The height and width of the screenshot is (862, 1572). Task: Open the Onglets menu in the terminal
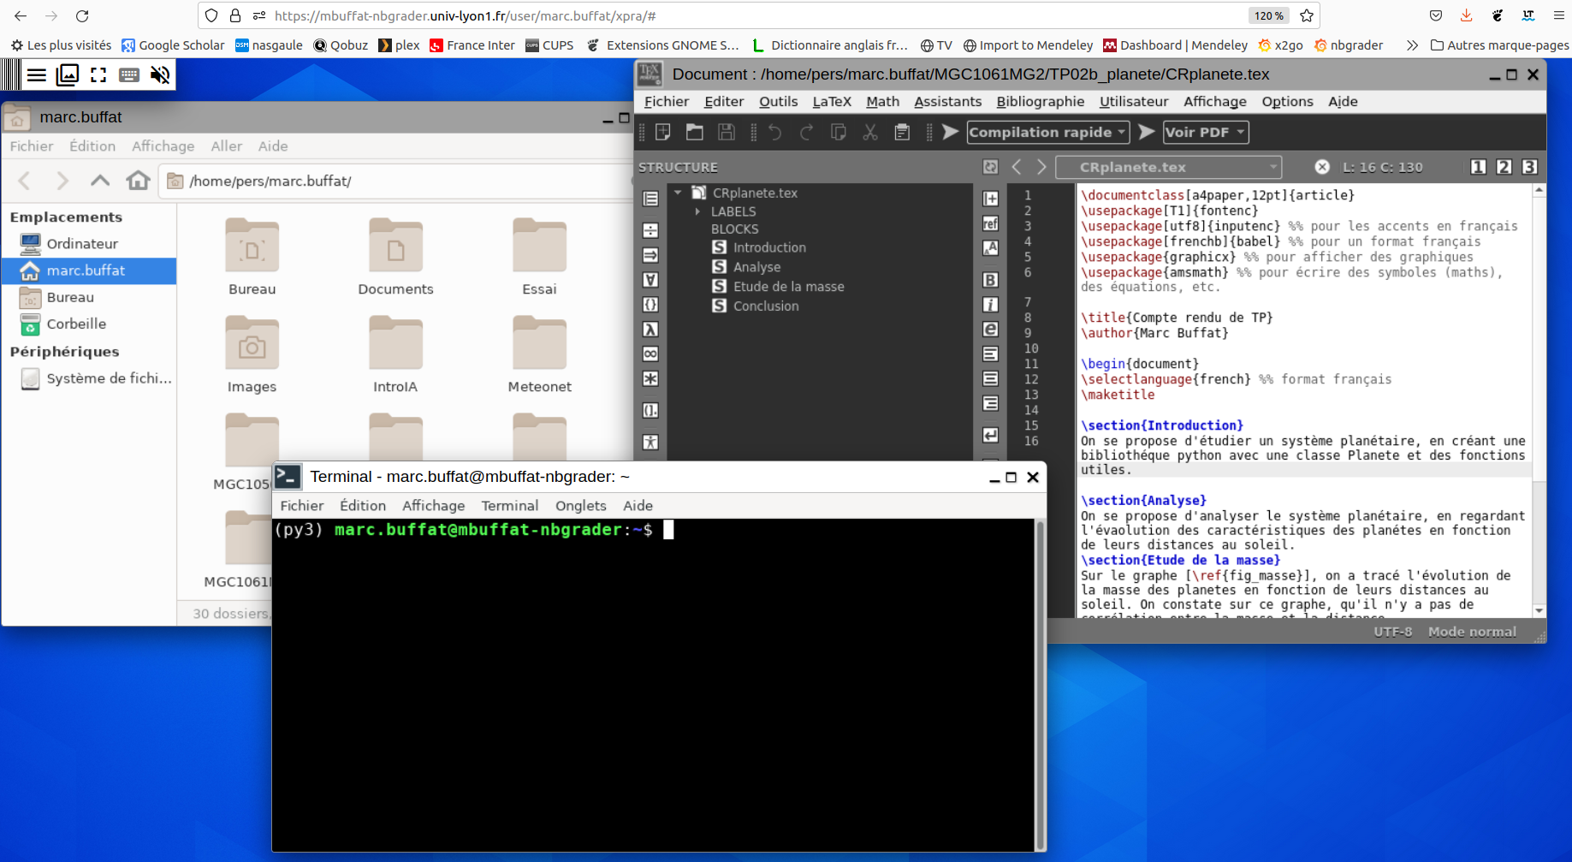(x=580, y=506)
